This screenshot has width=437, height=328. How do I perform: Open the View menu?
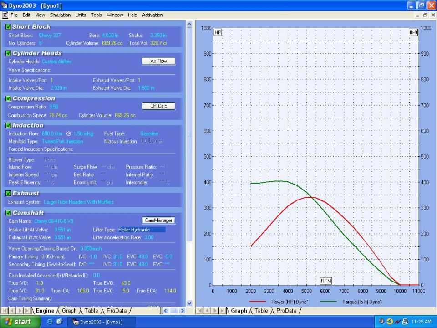point(40,15)
